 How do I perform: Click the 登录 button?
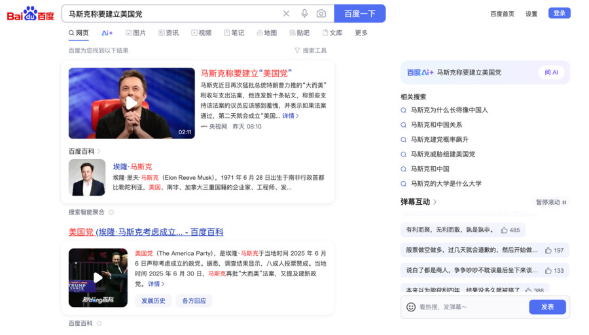(x=560, y=13)
